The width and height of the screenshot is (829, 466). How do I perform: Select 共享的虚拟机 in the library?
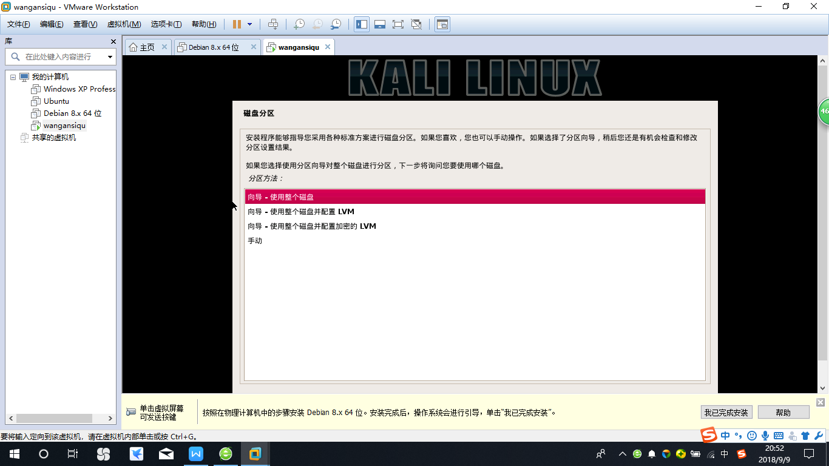coord(54,138)
